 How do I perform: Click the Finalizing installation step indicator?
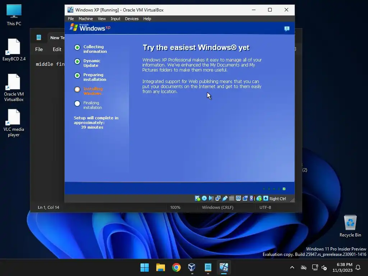[x=77, y=103]
